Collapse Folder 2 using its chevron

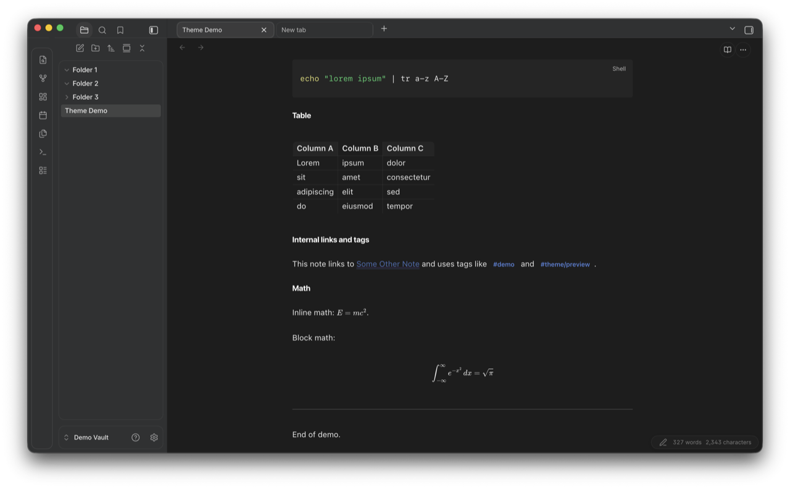(x=67, y=84)
